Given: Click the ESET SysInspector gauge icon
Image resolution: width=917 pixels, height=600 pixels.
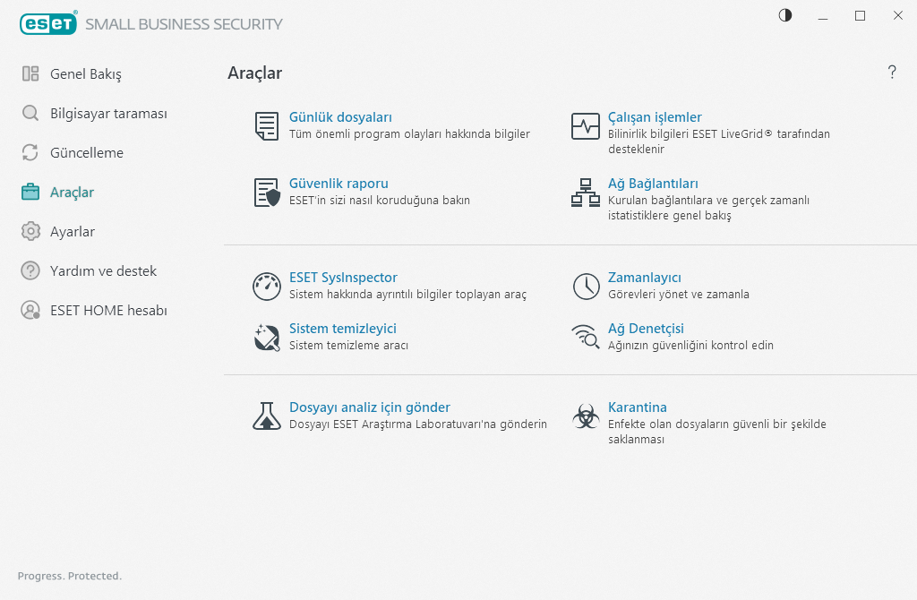Looking at the screenshot, I should click(267, 287).
